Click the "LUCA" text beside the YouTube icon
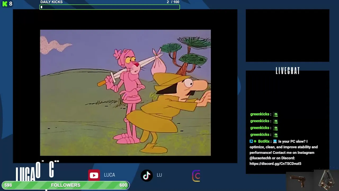Screen dimensions: 339x191 coord(109,175)
